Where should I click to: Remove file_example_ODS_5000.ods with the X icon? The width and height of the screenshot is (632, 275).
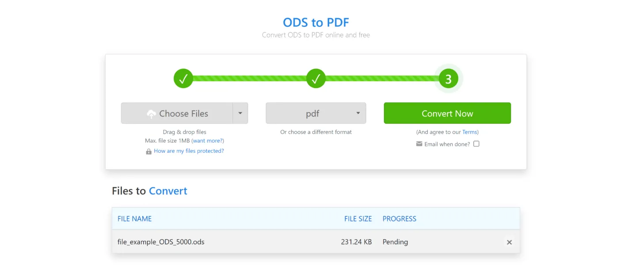509,242
